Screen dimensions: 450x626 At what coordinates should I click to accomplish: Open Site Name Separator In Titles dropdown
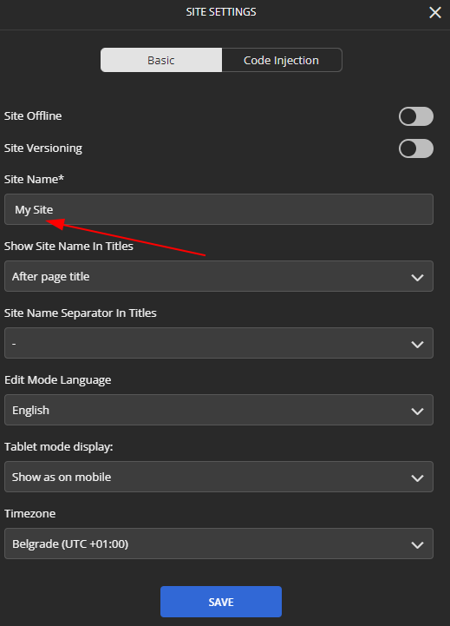218,343
